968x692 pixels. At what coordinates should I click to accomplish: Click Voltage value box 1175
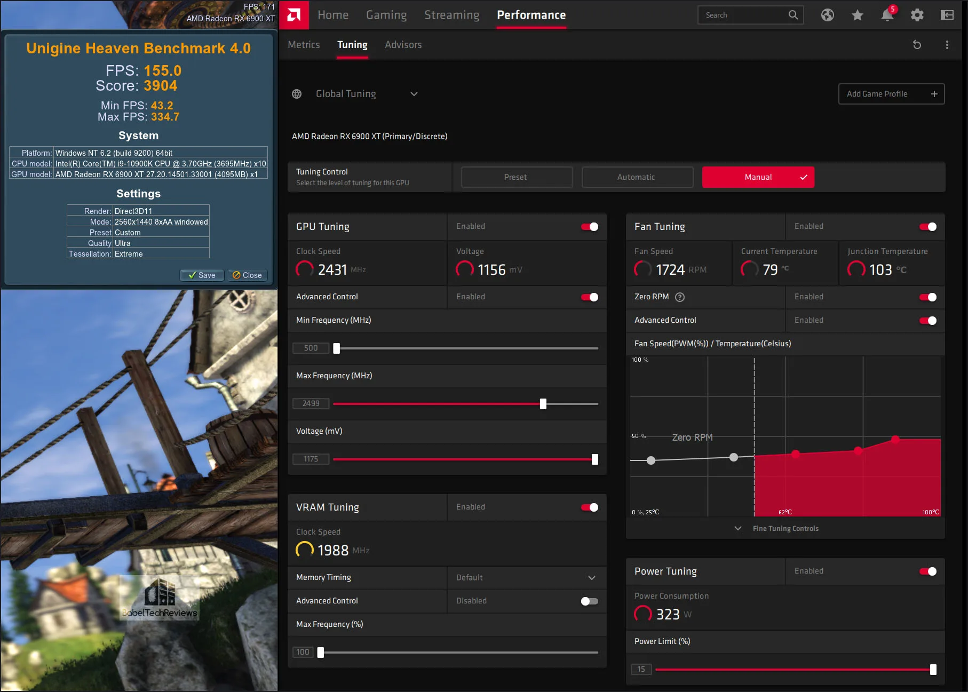click(x=311, y=459)
